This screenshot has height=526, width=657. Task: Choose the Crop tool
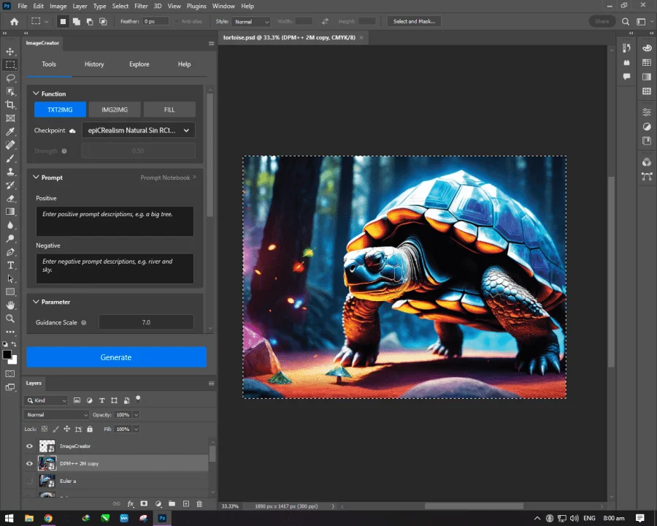pos(10,105)
